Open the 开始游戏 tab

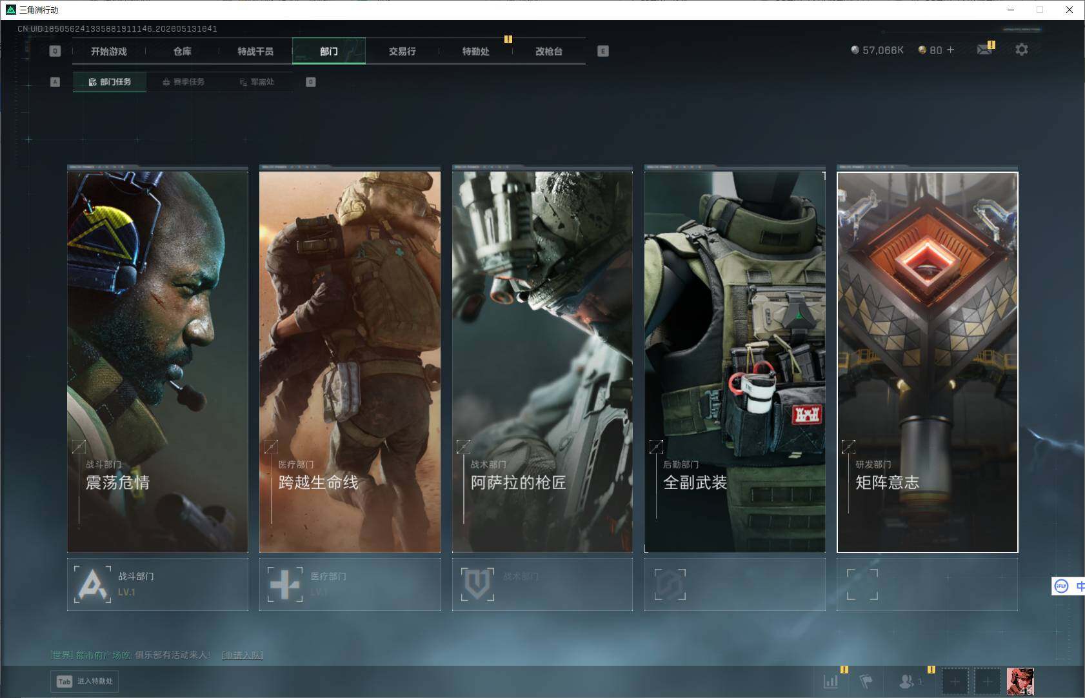click(x=109, y=51)
